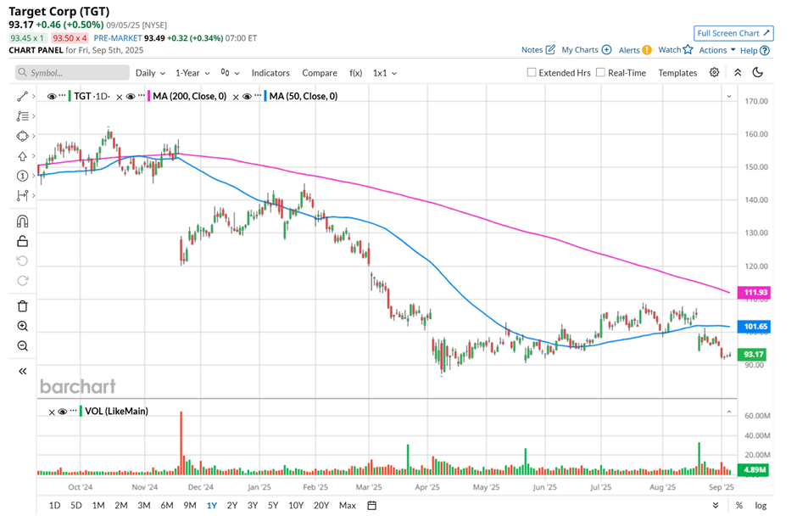797x516 pixels.
Task: Switch to dark mode moon icon
Action: (x=757, y=72)
